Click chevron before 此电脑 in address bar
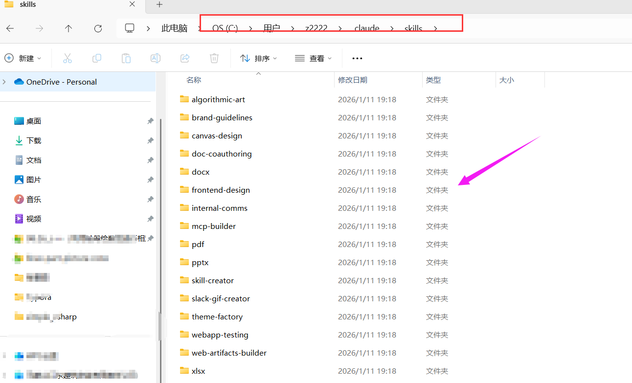The width and height of the screenshot is (632, 383). tap(148, 28)
